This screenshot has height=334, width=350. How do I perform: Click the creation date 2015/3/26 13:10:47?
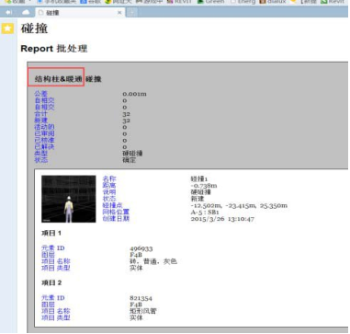click(222, 219)
